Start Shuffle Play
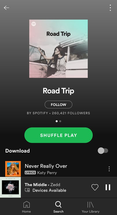 (58, 135)
